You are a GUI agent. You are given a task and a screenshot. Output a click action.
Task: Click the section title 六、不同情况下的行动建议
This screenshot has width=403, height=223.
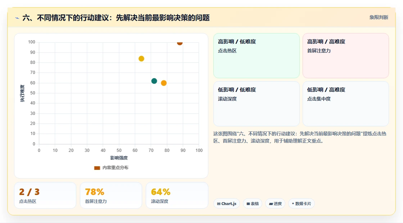coord(116,18)
